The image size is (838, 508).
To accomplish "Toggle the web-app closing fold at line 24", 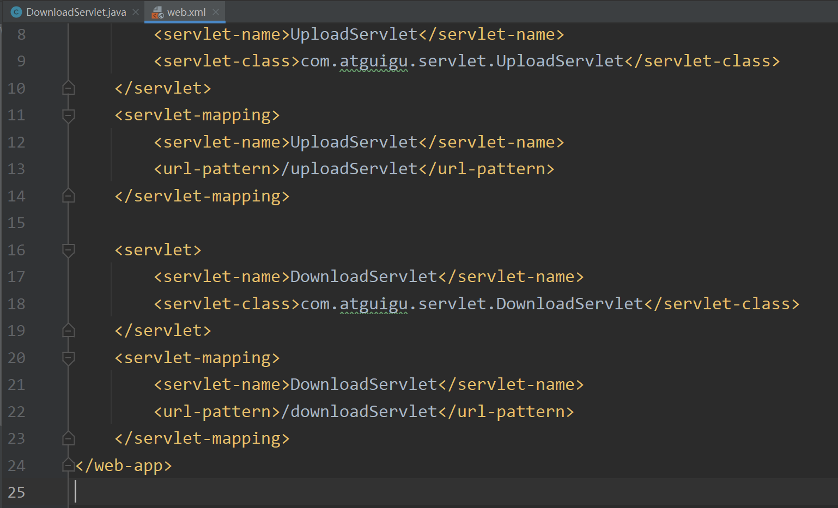I will point(68,465).
